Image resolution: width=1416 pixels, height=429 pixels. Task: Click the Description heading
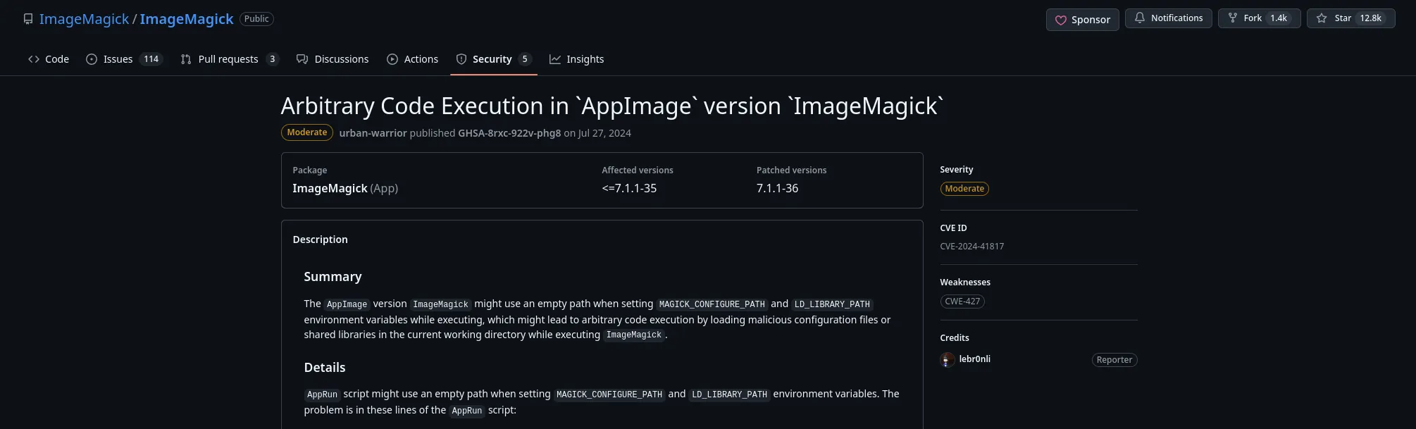[x=320, y=240]
